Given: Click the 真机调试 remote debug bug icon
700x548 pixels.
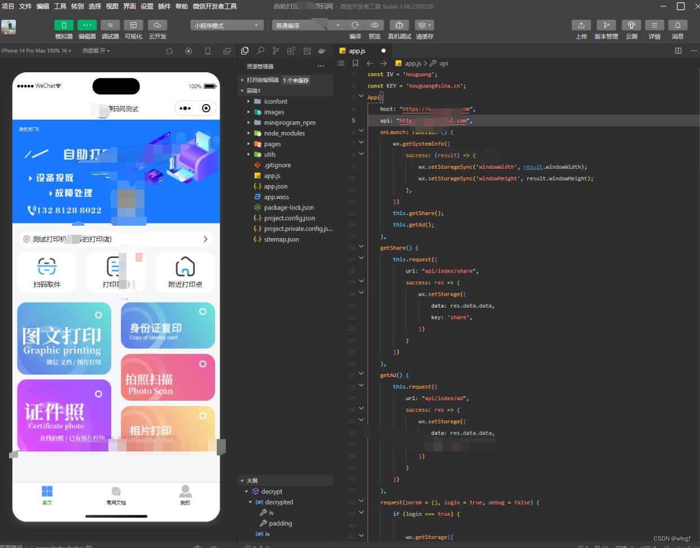Looking at the screenshot, I should pos(399,25).
